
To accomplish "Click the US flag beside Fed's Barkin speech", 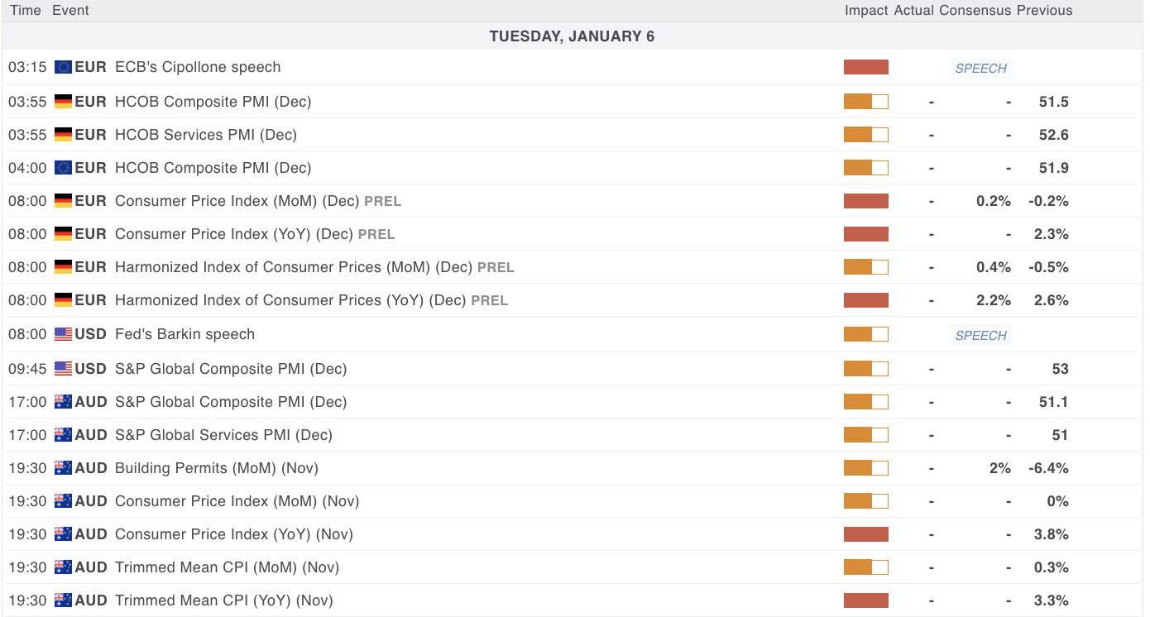I will point(63,334).
